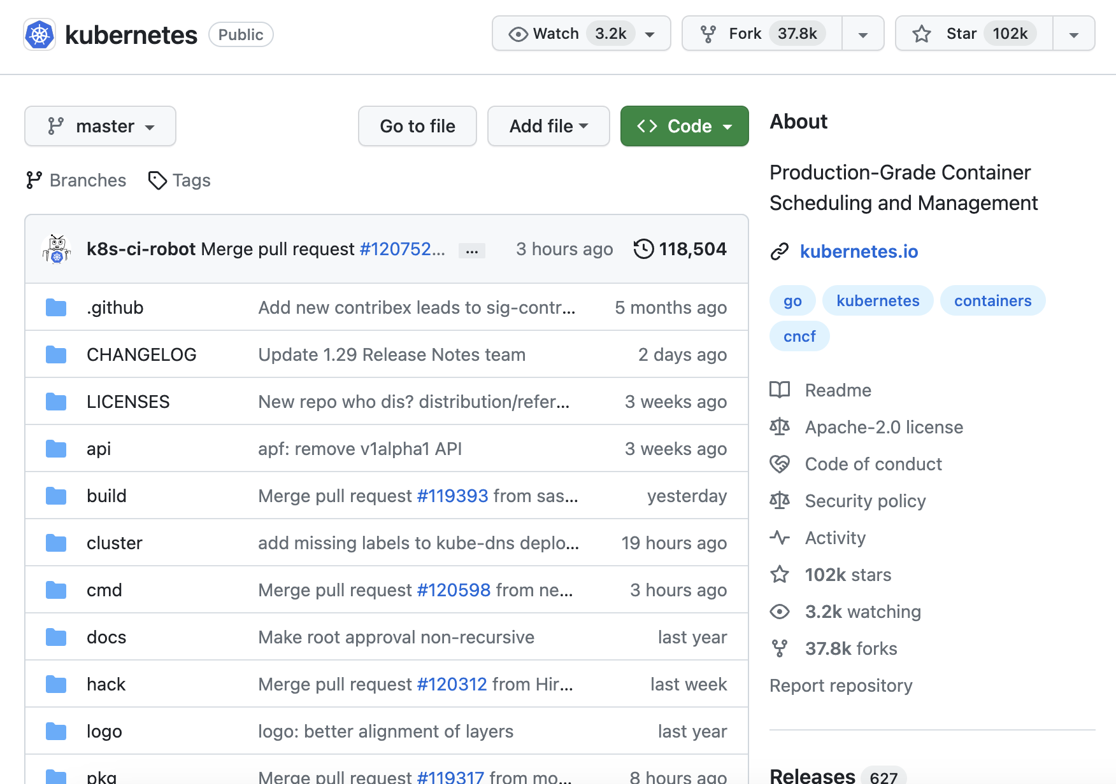Click the cluster folder icon
The width and height of the screenshot is (1116, 784).
pyautogui.click(x=56, y=543)
